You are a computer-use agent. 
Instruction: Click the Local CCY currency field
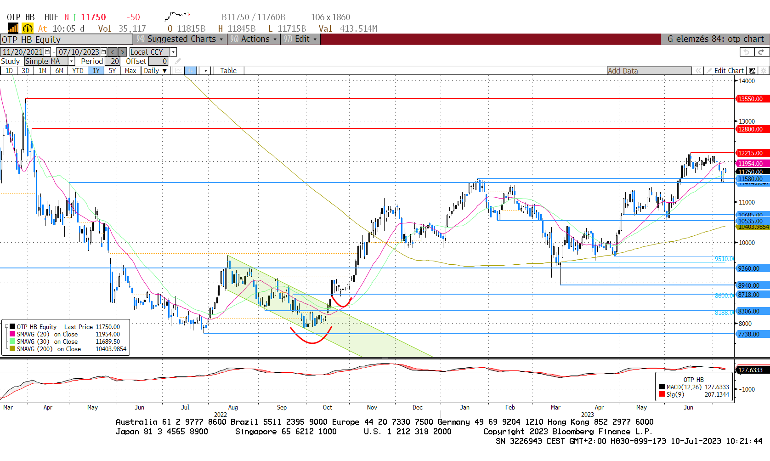pyautogui.click(x=150, y=52)
